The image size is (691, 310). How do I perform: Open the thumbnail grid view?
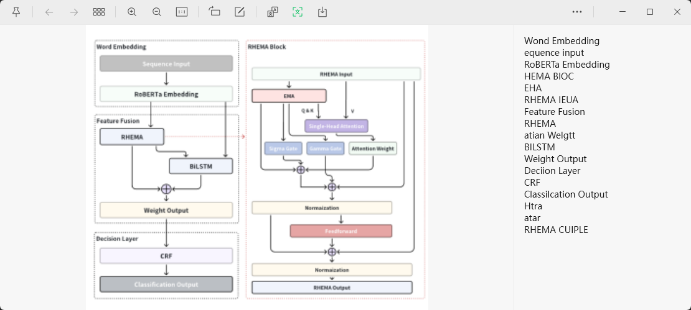coord(99,12)
